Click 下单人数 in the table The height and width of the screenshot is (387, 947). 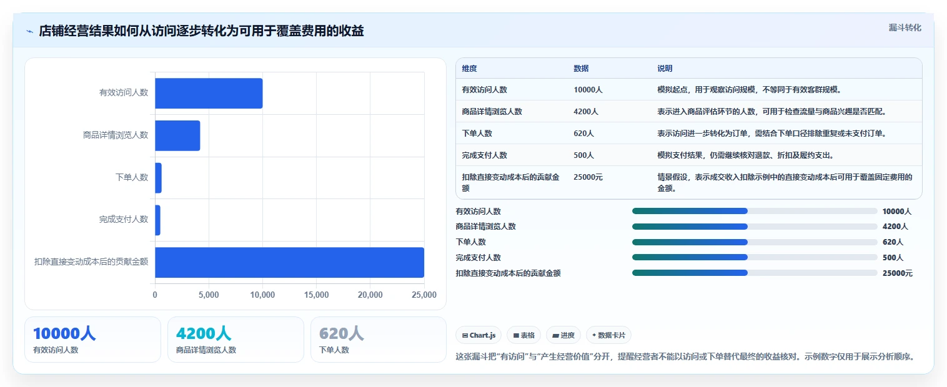coord(477,134)
